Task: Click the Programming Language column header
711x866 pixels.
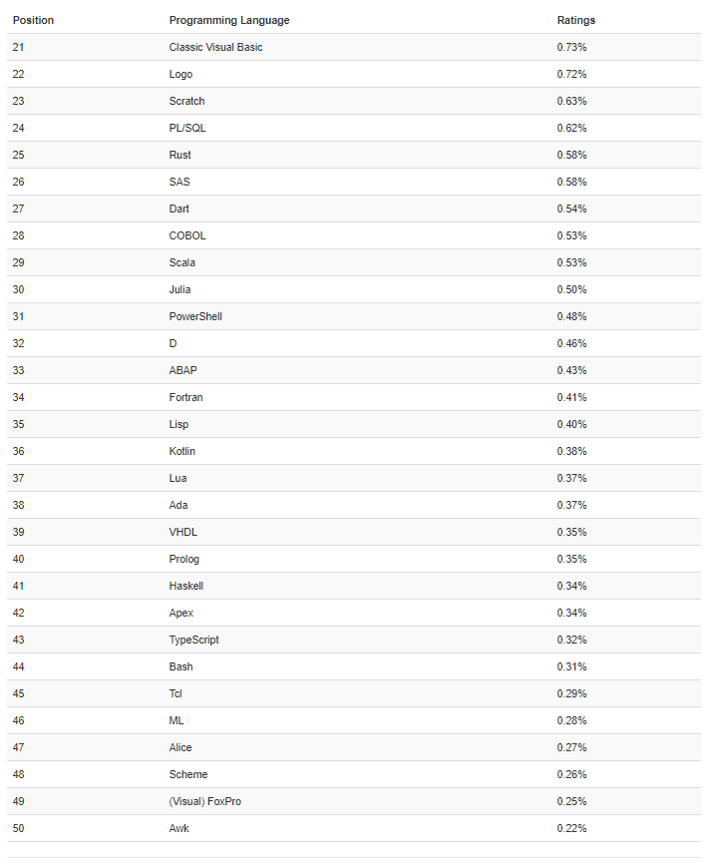Action: 229,20
